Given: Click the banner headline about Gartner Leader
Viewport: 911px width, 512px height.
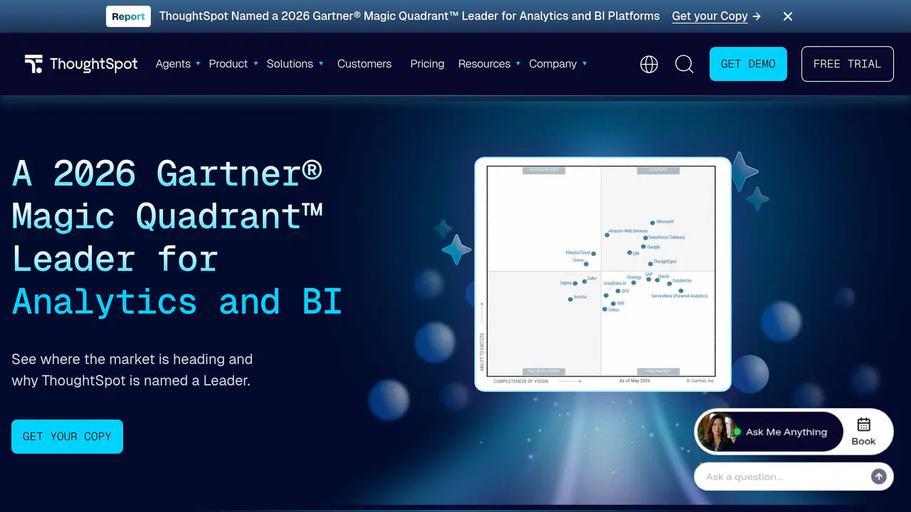Looking at the screenshot, I should coord(409,16).
